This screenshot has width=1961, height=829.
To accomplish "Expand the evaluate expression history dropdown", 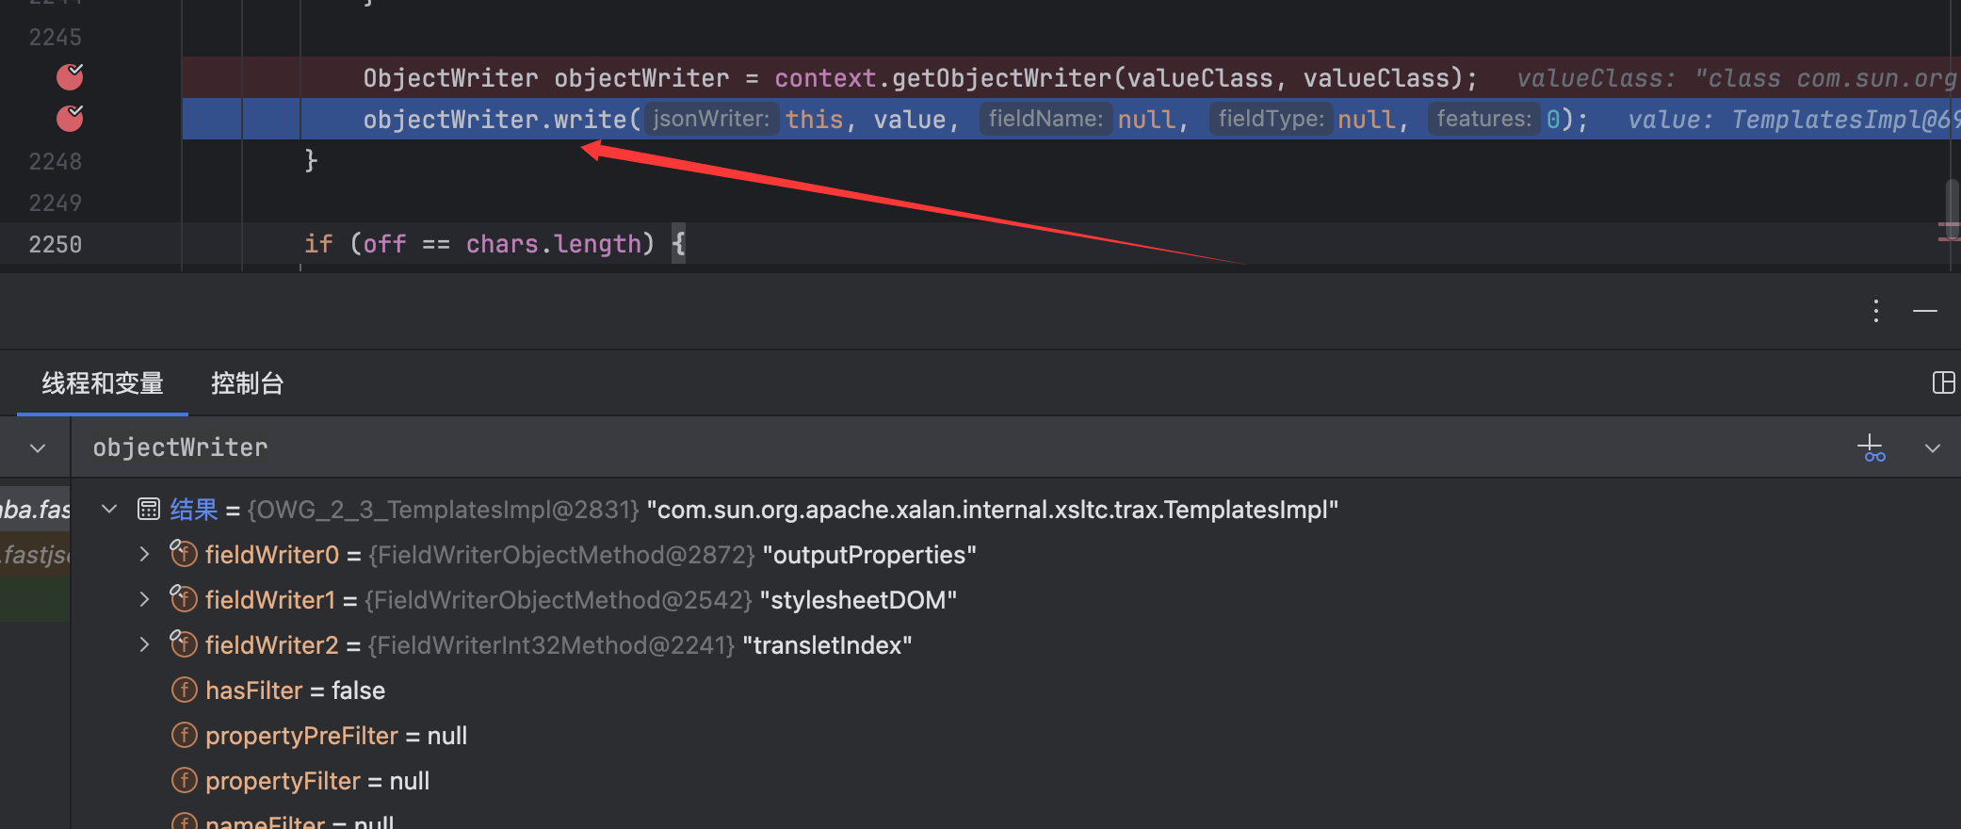I will pos(1933,448).
